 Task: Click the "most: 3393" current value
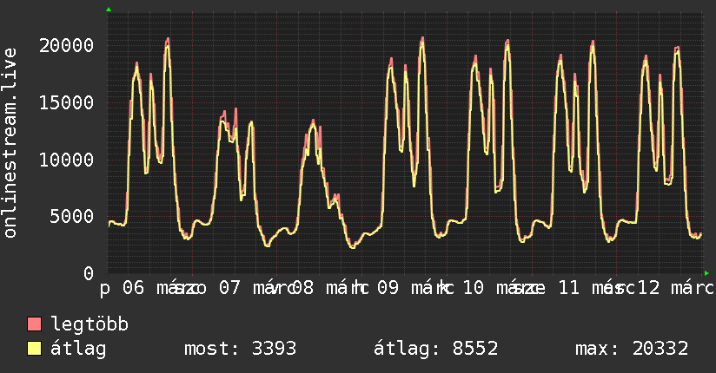click(241, 349)
